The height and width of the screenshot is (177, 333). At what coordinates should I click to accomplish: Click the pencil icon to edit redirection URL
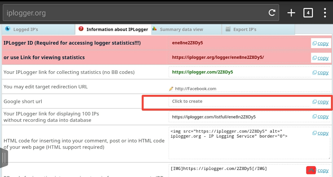(x=171, y=89)
